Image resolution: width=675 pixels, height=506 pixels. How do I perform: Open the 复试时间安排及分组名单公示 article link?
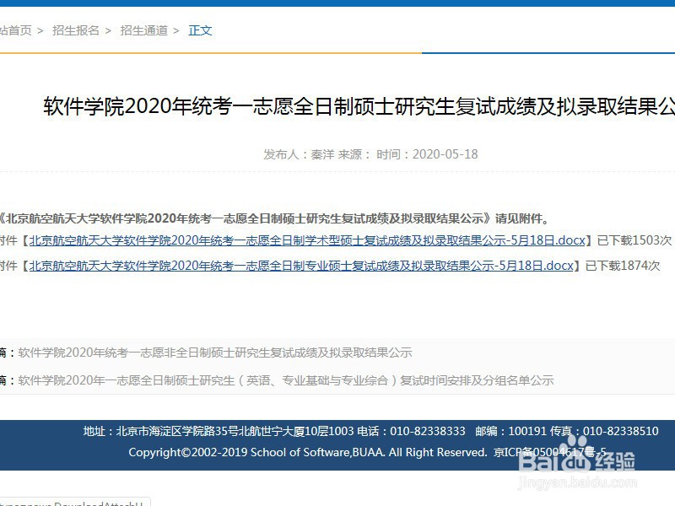[x=286, y=380]
